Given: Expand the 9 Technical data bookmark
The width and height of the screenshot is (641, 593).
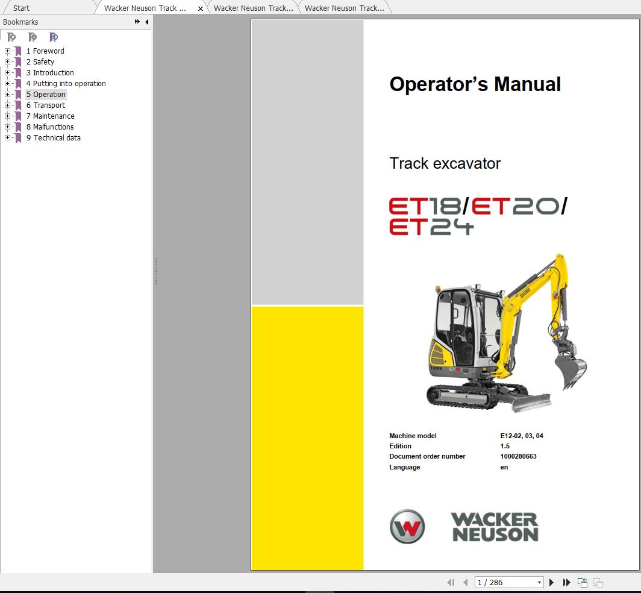Looking at the screenshot, I should pyautogui.click(x=7, y=138).
